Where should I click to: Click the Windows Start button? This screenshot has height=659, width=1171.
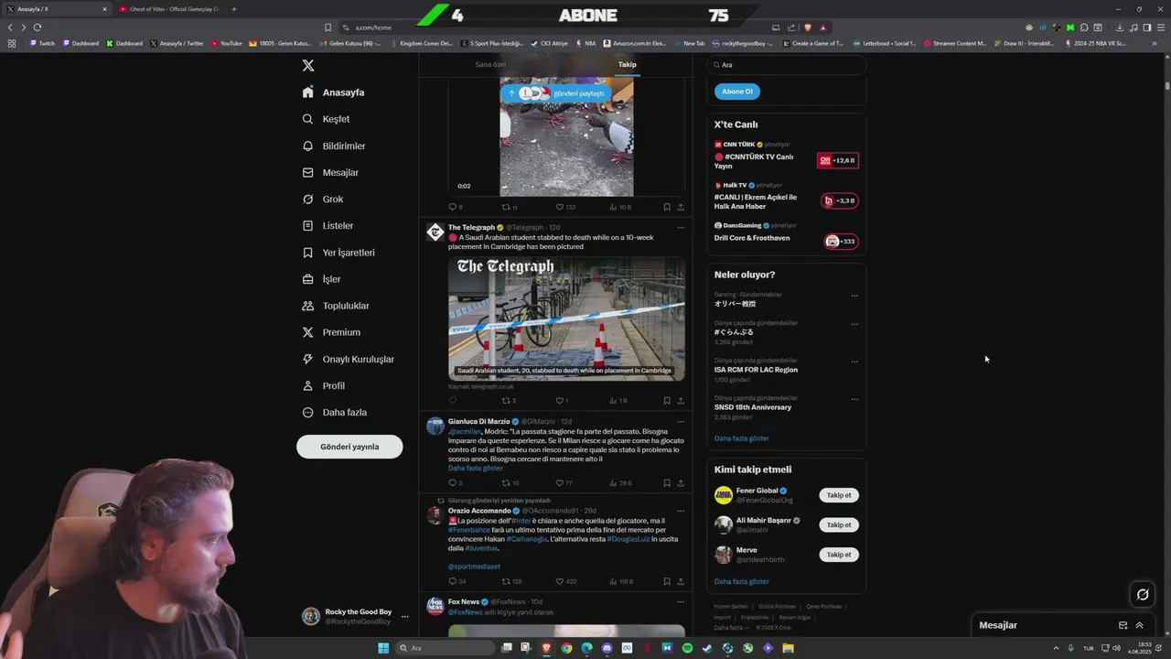click(x=383, y=648)
